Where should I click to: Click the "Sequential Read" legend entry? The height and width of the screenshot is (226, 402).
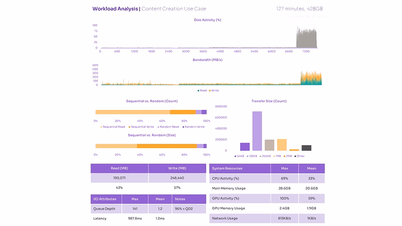point(113,127)
